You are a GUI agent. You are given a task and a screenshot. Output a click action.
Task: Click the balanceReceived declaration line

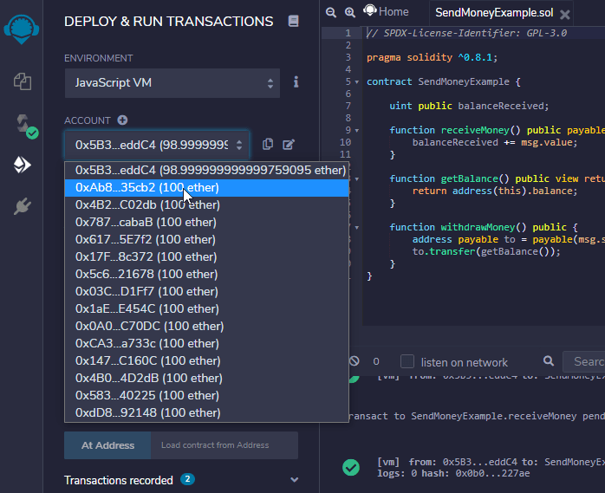(x=469, y=106)
